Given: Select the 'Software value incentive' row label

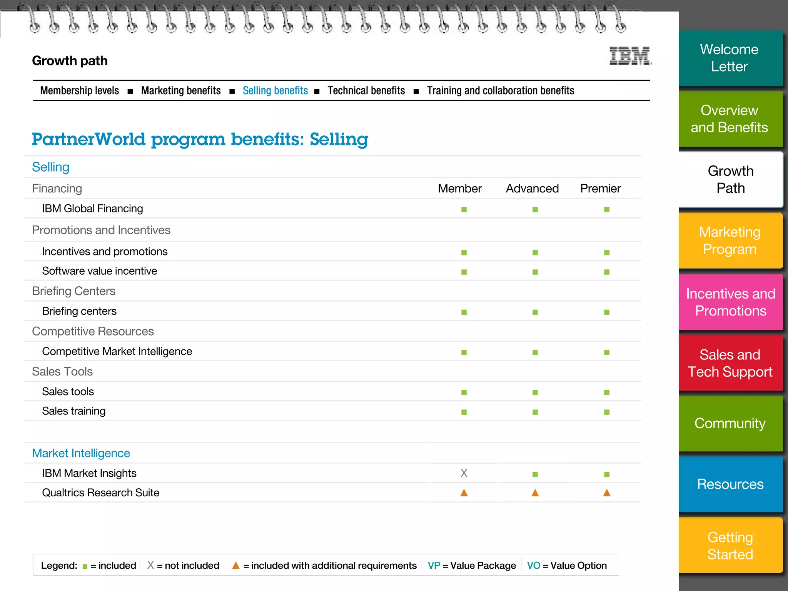Looking at the screenshot, I should [x=99, y=271].
